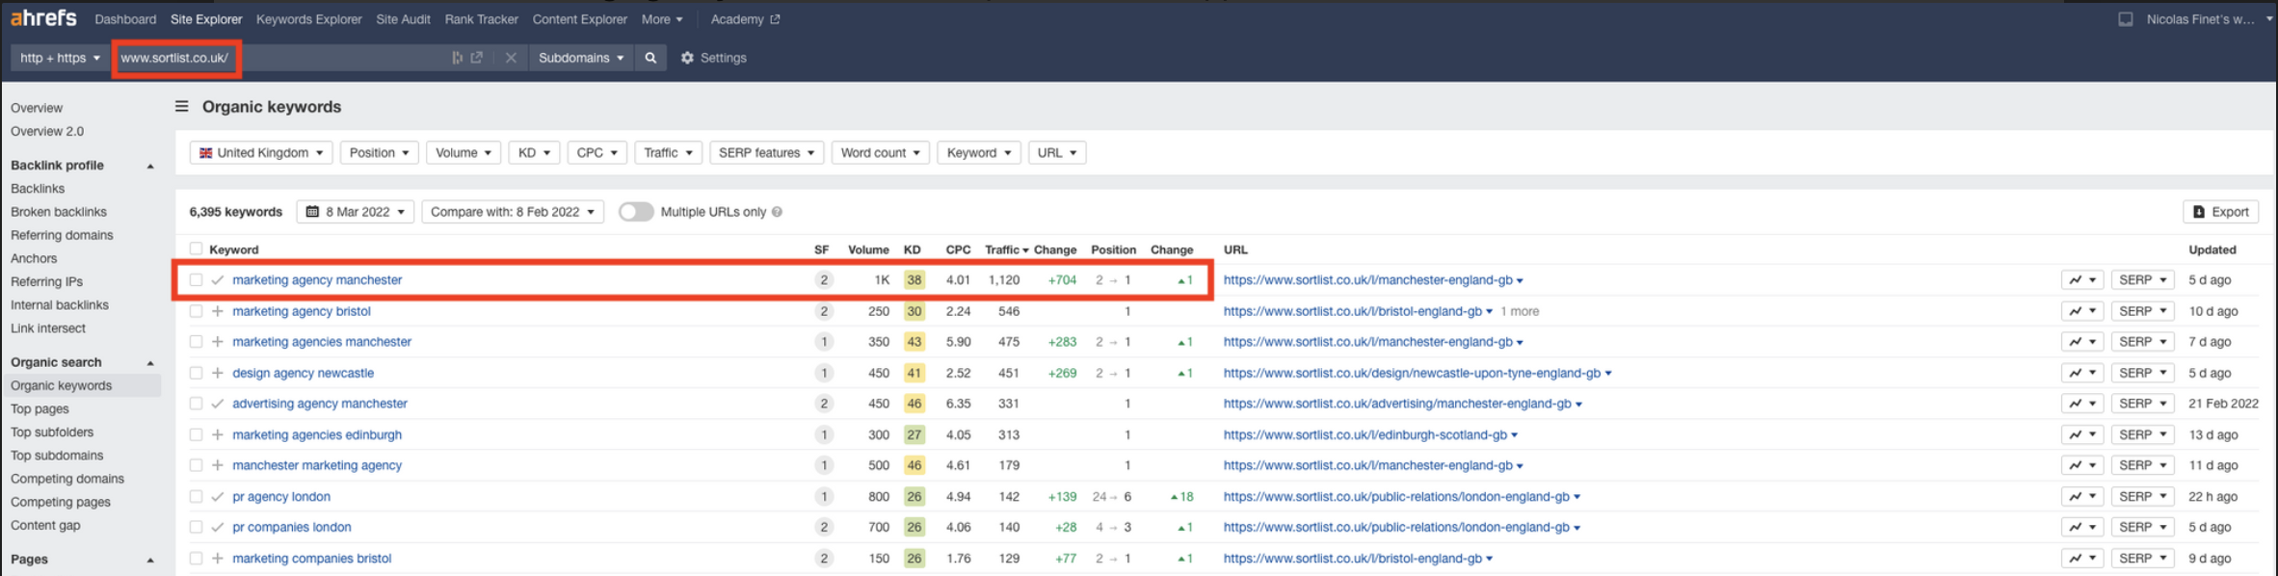Screen dimensions: 2278x576
Task: Open history chart for pr companies london
Action: pos(2081,528)
